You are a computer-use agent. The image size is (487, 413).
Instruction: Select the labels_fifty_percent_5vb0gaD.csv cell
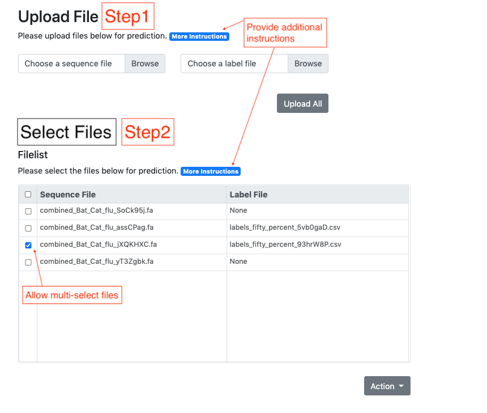click(x=285, y=227)
